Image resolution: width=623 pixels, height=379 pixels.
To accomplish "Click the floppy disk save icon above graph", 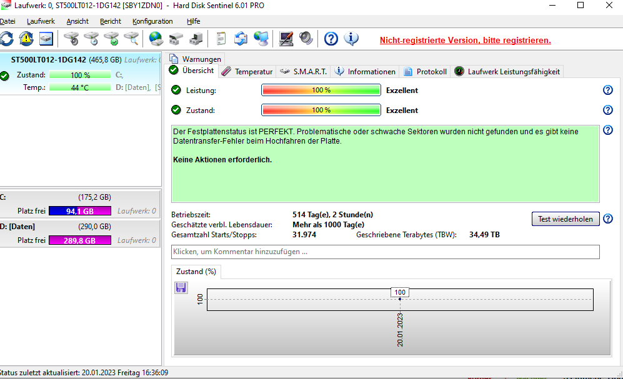I will tap(181, 287).
